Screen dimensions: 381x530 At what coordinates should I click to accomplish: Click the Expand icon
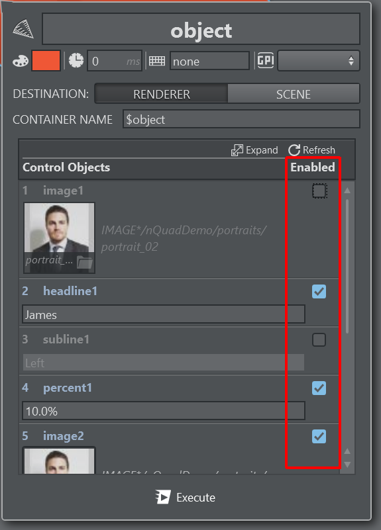click(x=237, y=150)
